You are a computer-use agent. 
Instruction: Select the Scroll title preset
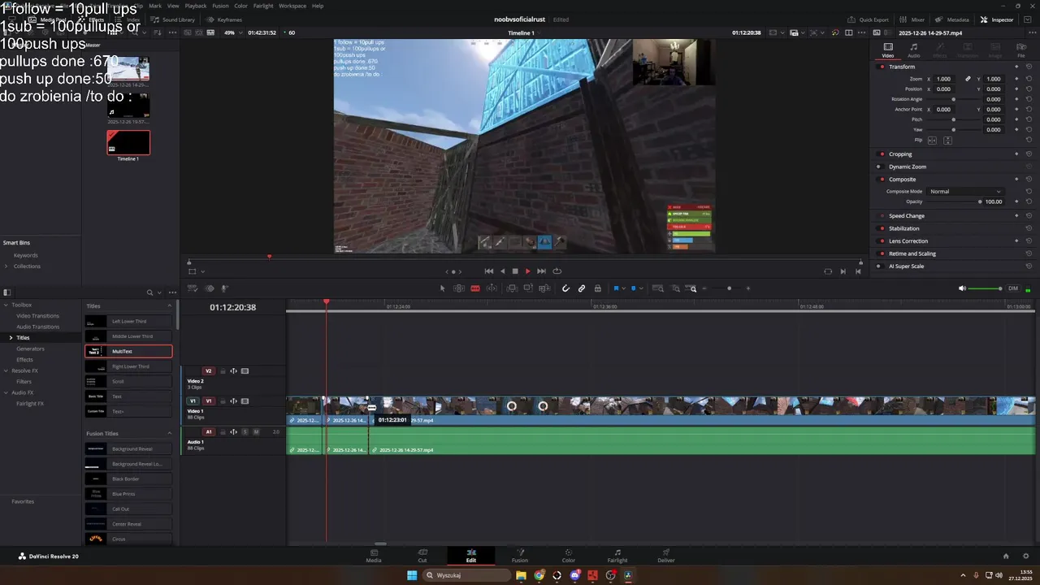(x=128, y=381)
